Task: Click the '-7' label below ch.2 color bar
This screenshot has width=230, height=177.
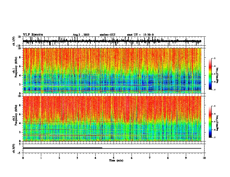Action: (x=214, y=137)
